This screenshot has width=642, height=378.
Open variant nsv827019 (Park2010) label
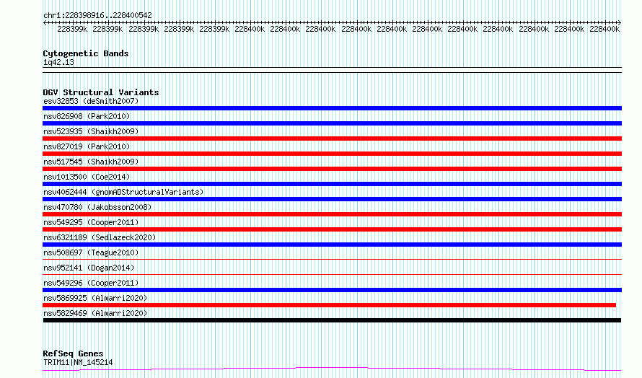click(87, 146)
